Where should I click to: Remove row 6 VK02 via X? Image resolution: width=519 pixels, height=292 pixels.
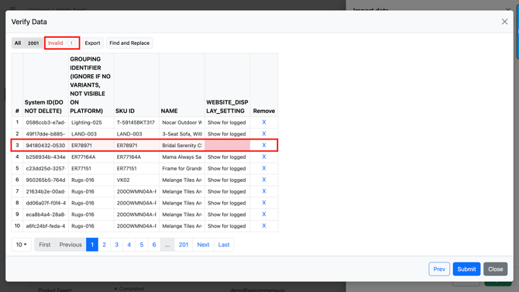(264, 180)
